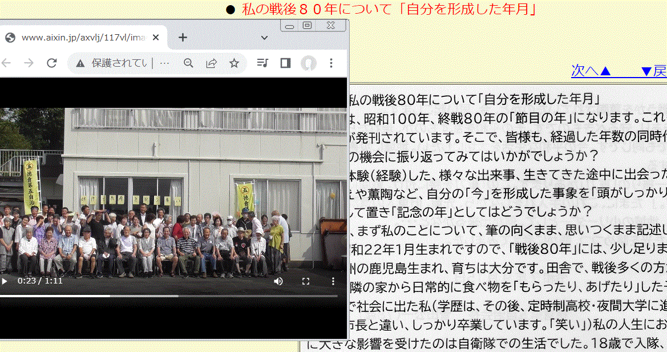Image resolution: width=667 pixels, height=352 pixels.
Task: Share this page via share icon
Action: (x=211, y=63)
